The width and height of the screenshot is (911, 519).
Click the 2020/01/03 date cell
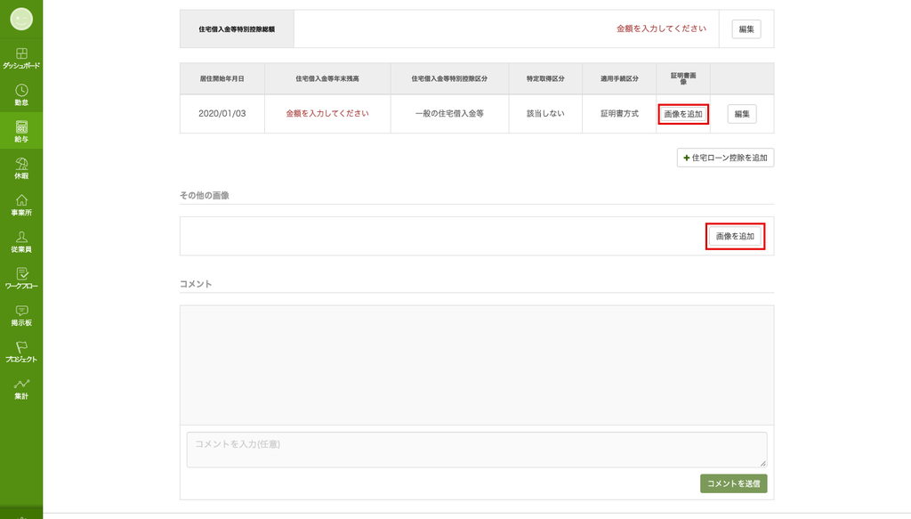(x=222, y=113)
